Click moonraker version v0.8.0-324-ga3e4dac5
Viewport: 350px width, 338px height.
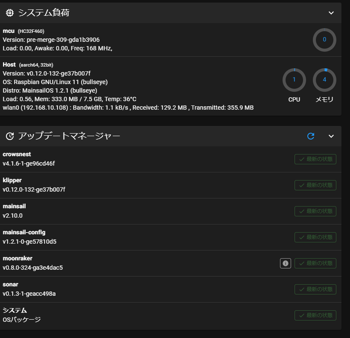click(32, 268)
